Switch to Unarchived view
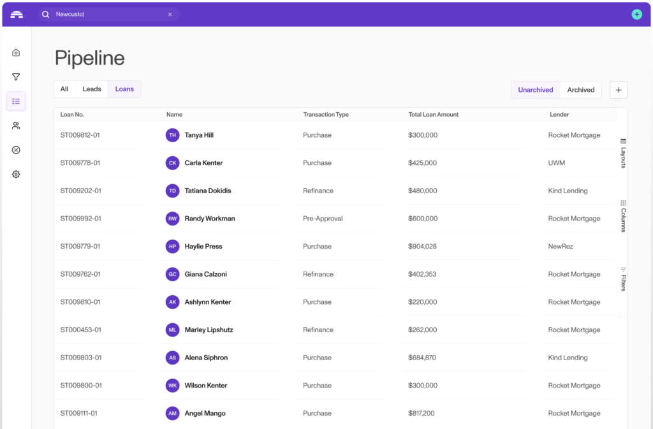This screenshot has width=653, height=429. [535, 90]
